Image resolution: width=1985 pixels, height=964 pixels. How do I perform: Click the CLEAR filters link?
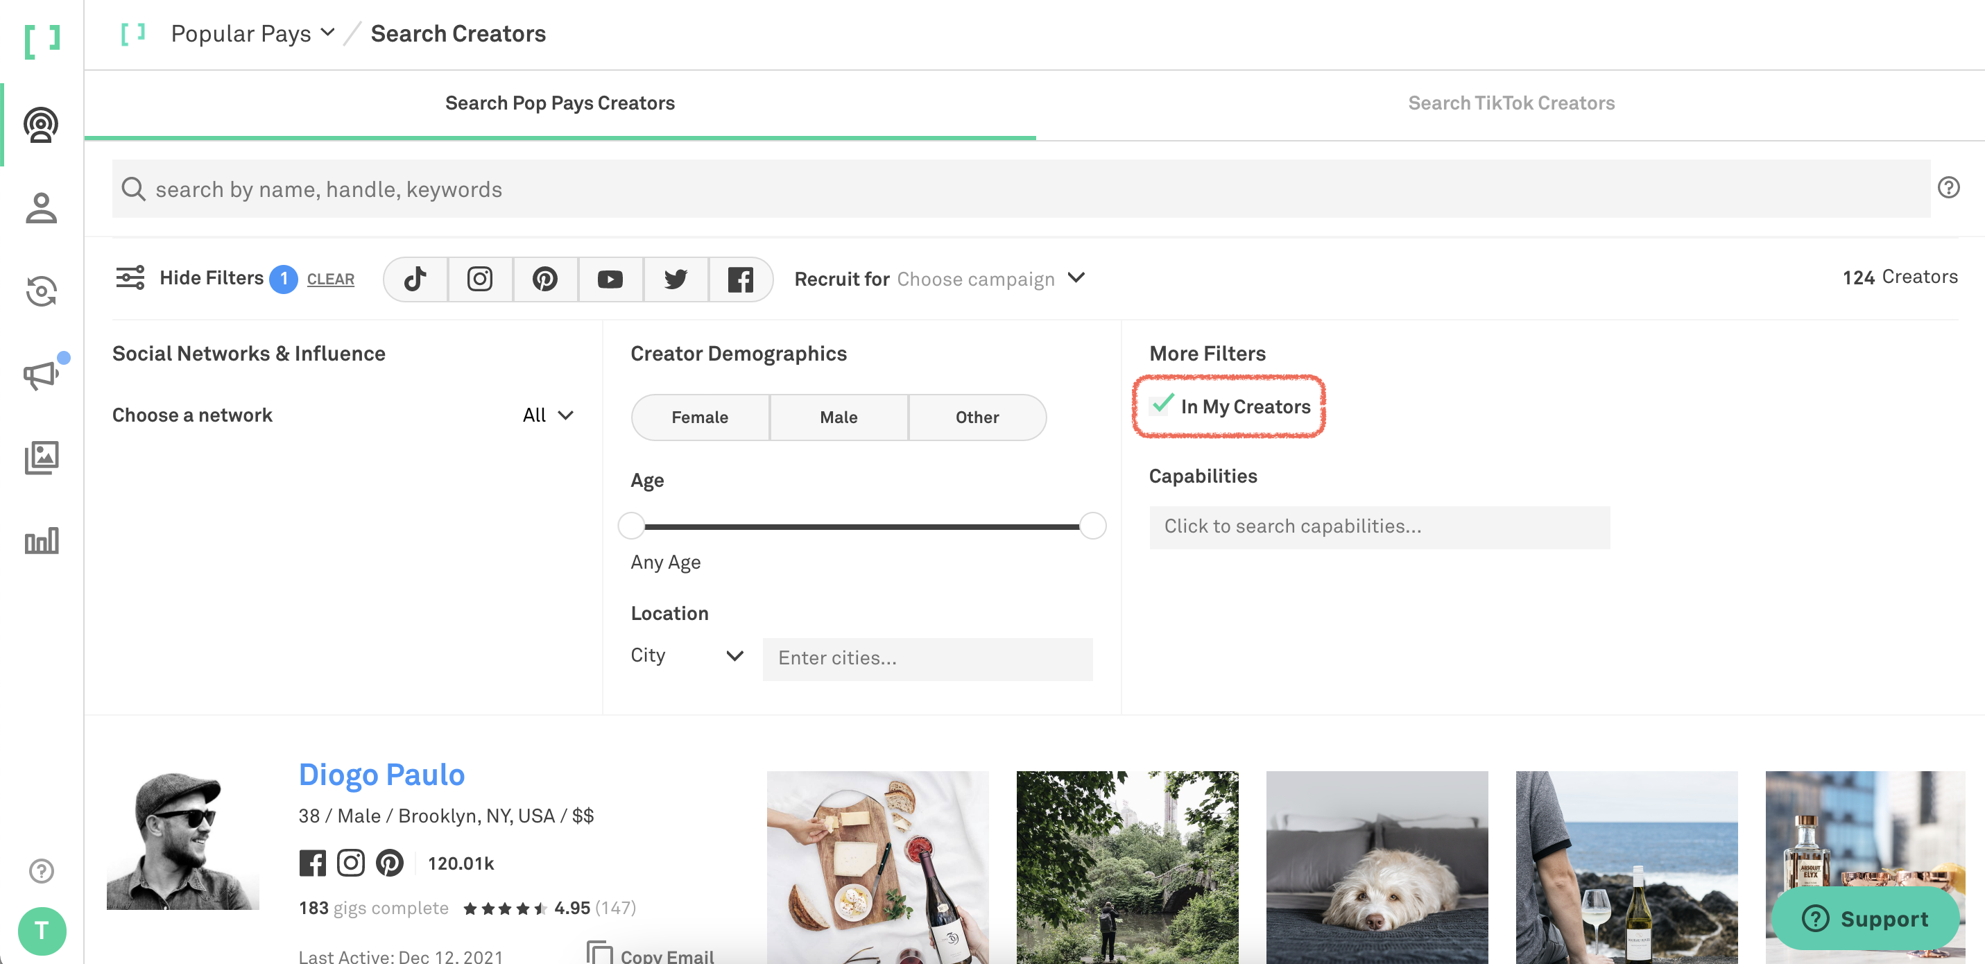(330, 279)
